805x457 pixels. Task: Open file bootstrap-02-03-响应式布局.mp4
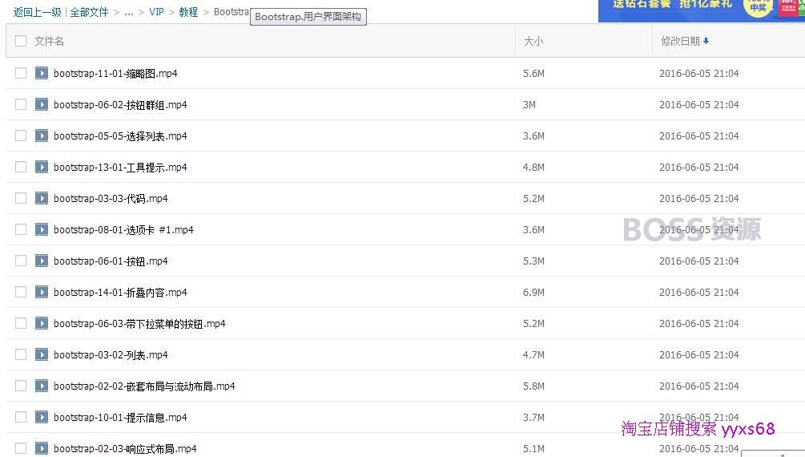coord(125,449)
